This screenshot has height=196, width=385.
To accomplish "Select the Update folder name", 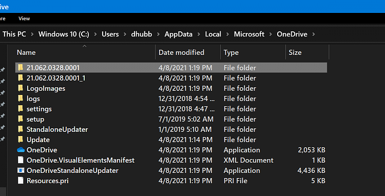I will (38, 140).
